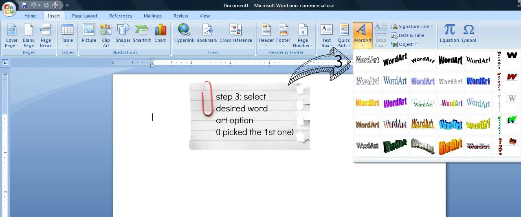Insert a Blank Page
Screen dimensions: 521x217
pos(29,35)
